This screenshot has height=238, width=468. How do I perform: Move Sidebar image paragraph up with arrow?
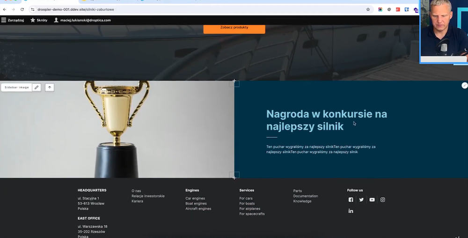point(50,88)
